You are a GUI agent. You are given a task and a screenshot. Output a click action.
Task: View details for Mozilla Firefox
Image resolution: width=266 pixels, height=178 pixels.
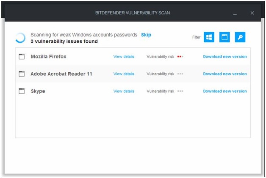[x=124, y=57]
